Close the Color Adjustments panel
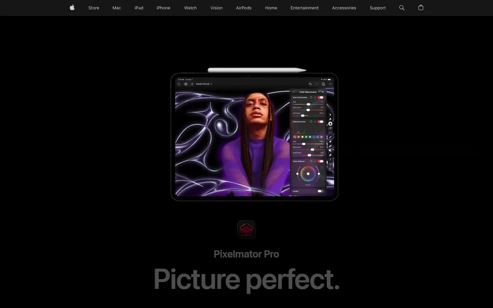This screenshot has width=493, height=308. 323,92
